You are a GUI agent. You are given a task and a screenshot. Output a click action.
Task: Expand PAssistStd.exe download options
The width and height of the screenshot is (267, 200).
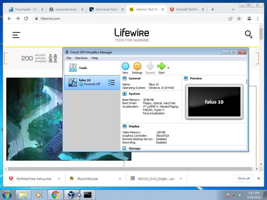pos(120,179)
